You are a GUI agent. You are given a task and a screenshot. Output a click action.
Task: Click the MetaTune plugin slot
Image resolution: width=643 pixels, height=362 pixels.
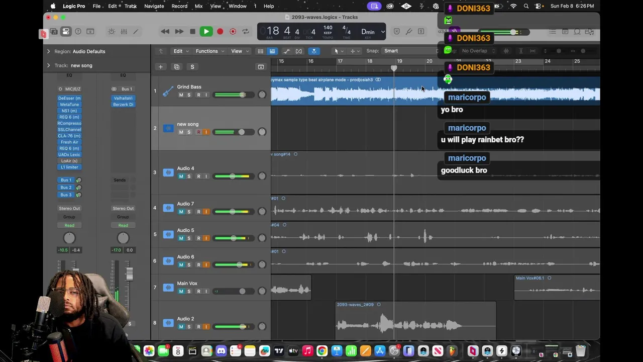[x=69, y=105]
